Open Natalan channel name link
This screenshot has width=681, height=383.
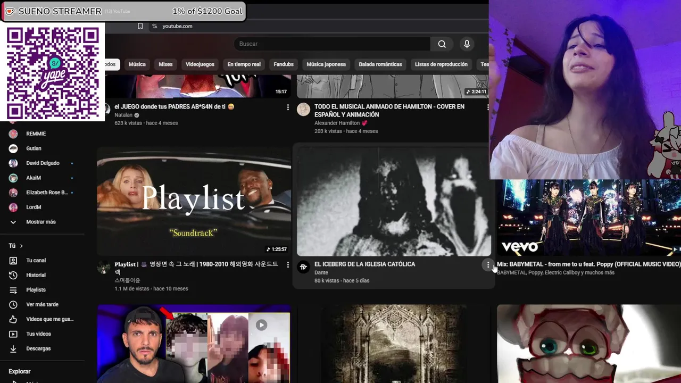click(123, 115)
